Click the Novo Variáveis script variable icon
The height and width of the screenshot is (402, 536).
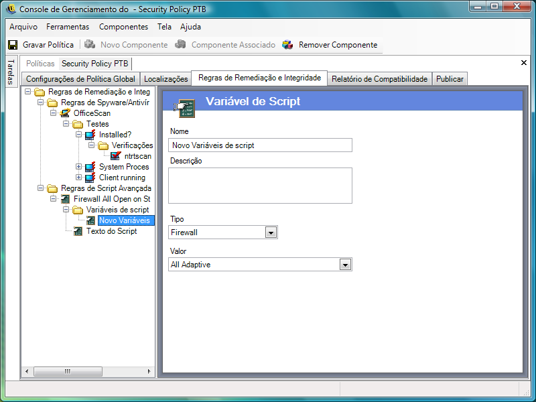coord(90,220)
